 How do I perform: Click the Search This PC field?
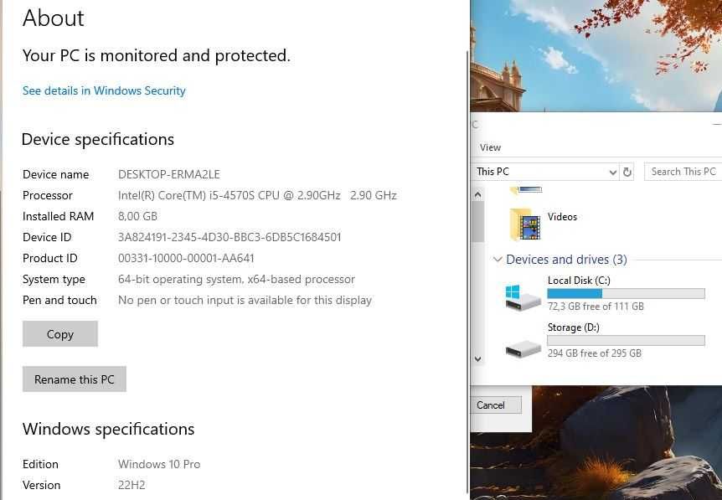click(683, 172)
